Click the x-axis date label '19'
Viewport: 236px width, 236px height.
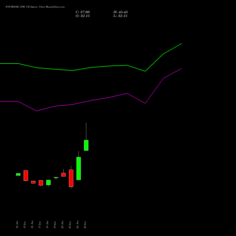55,225
